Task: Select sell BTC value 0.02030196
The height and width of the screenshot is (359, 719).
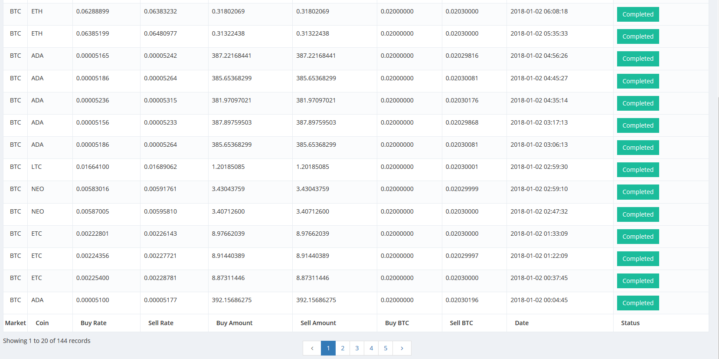Action: pyautogui.click(x=462, y=300)
